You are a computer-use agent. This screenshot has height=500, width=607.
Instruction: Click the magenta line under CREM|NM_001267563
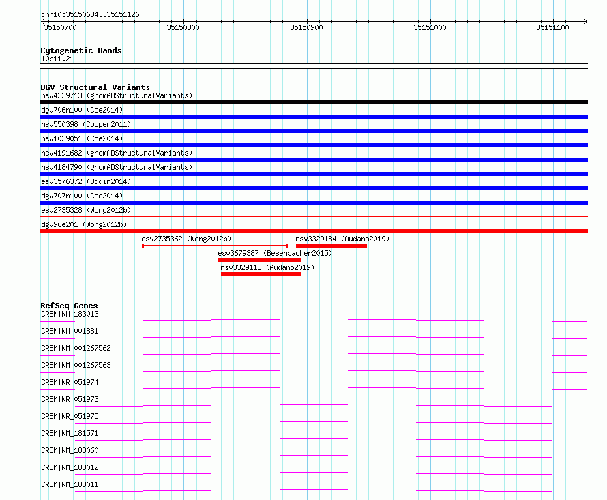(x=314, y=371)
